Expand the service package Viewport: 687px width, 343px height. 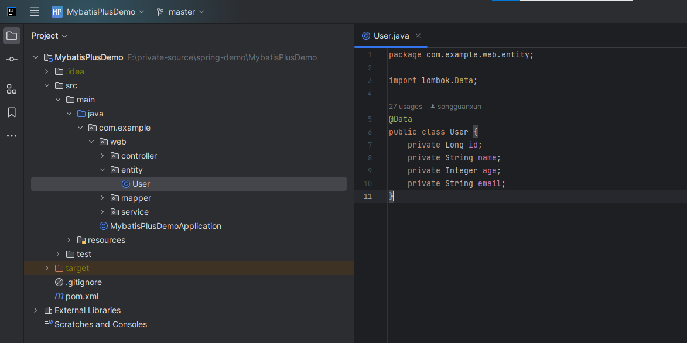[x=102, y=212]
